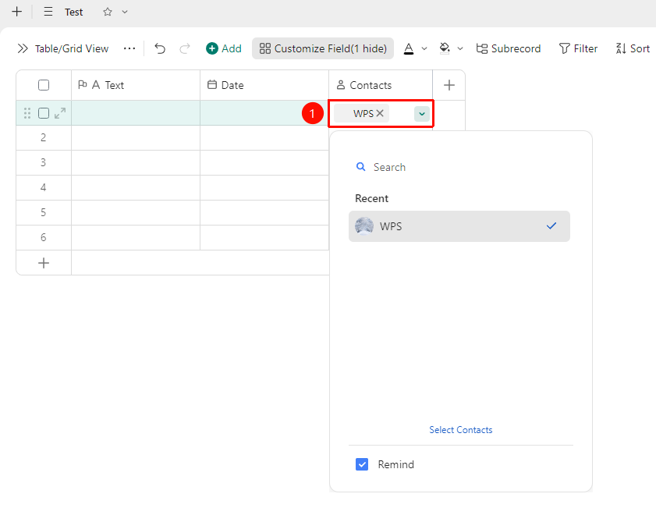Image resolution: width=656 pixels, height=508 pixels.
Task: Uncheck the Remind checkbox
Action: tap(362, 464)
